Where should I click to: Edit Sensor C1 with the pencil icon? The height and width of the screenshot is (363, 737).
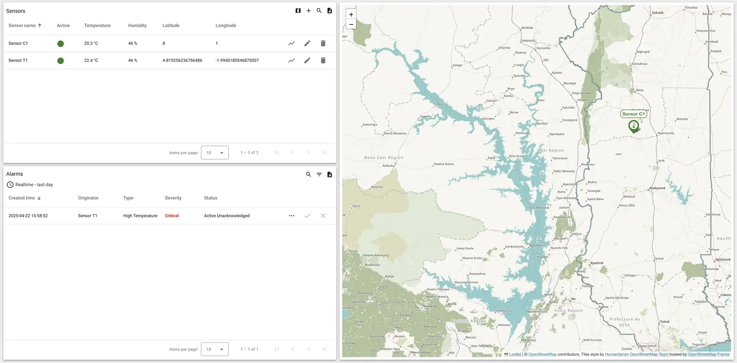point(307,43)
